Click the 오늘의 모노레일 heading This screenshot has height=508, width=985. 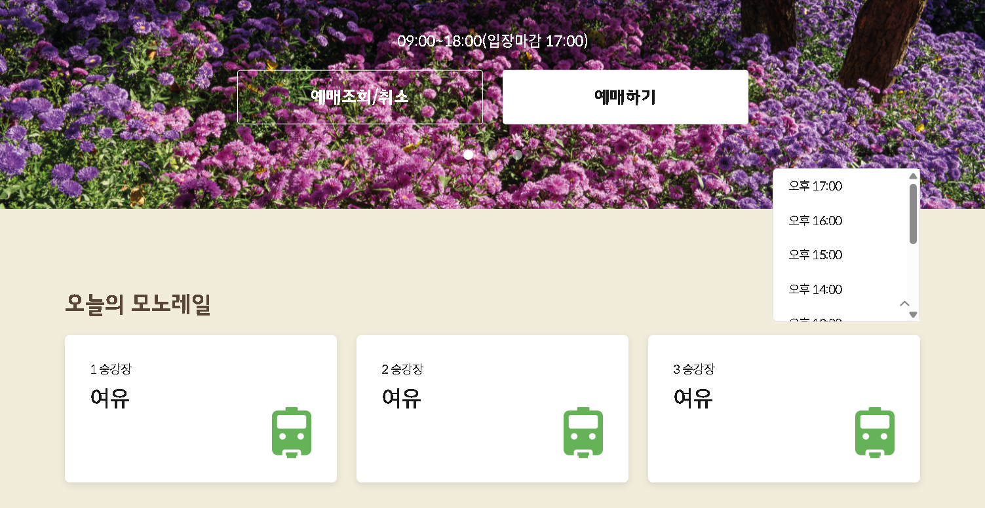[138, 304]
